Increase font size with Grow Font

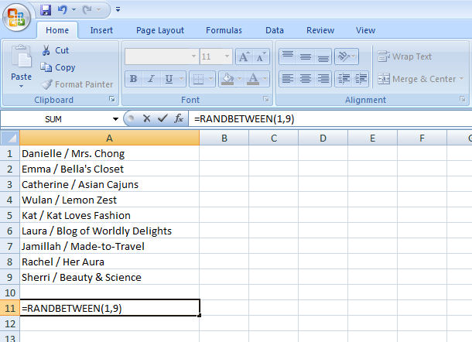tap(244, 56)
